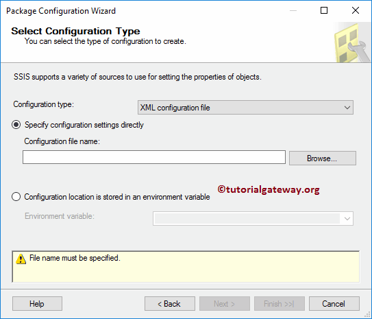Image resolution: width=372 pixels, height=319 pixels.
Task: Click the wizard configuration icon in header
Action: click(x=352, y=43)
